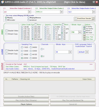Toggle More checkbox beside Video Scale Size
Image resolution: width=99 pixels, height=107 pixels.
tap(36, 24)
